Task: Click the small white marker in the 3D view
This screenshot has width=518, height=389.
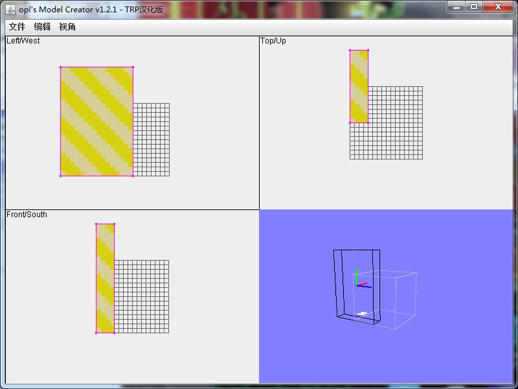Action: (x=362, y=314)
